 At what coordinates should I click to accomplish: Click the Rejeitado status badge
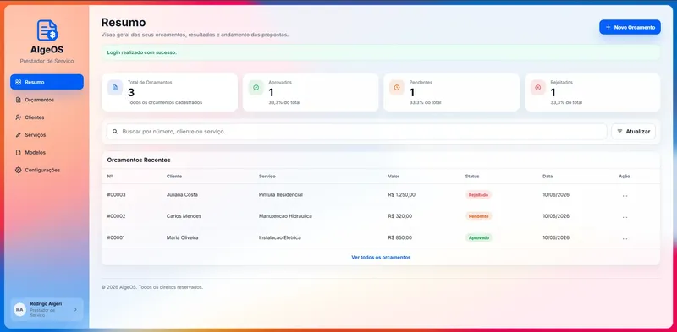click(x=478, y=195)
